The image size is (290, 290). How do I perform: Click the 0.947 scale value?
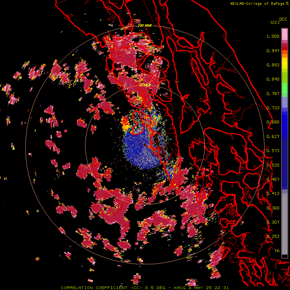[273, 51]
